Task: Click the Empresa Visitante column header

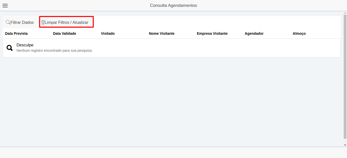Action: click(x=212, y=33)
